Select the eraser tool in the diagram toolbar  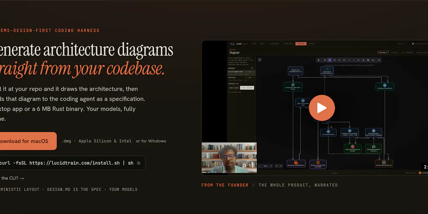[373, 60]
